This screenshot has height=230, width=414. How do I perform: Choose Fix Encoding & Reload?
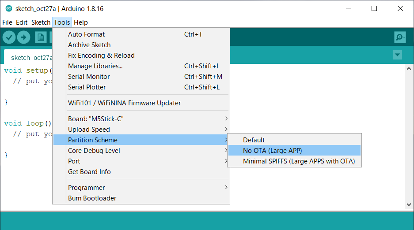coord(141,55)
